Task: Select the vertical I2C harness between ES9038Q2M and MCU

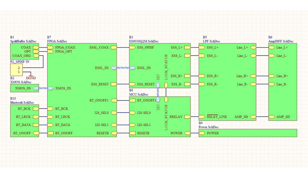Action: click(158, 92)
